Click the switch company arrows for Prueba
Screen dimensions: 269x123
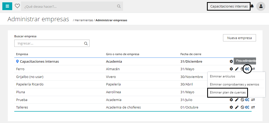(x=253, y=100)
